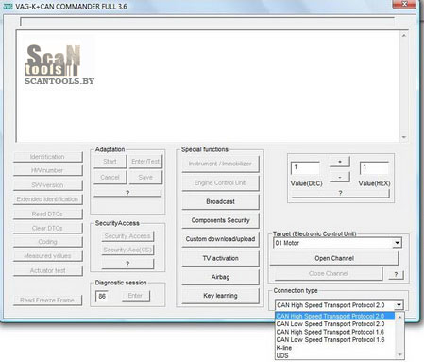Click the log area scroll up arrow
This screenshot has width=424, height=362.
[404, 36]
